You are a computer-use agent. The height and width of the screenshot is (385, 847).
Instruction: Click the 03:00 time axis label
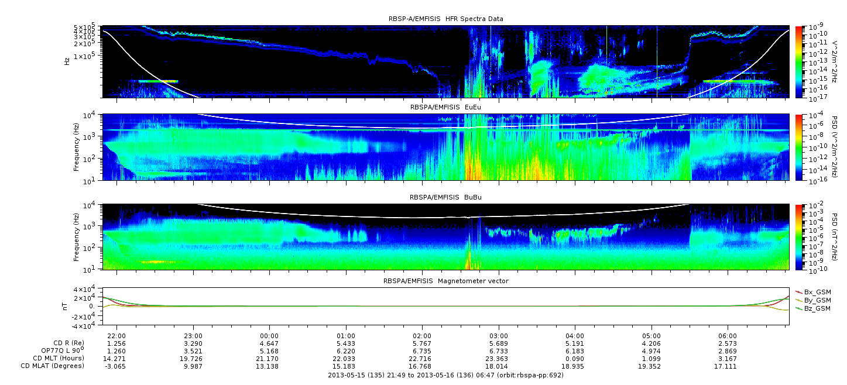(x=499, y=336)
